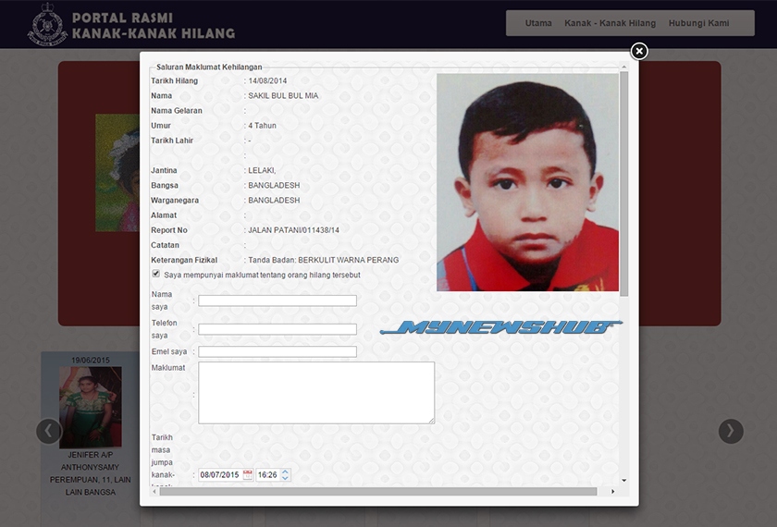Go to previous carousel slide arrow

(49, 431)
